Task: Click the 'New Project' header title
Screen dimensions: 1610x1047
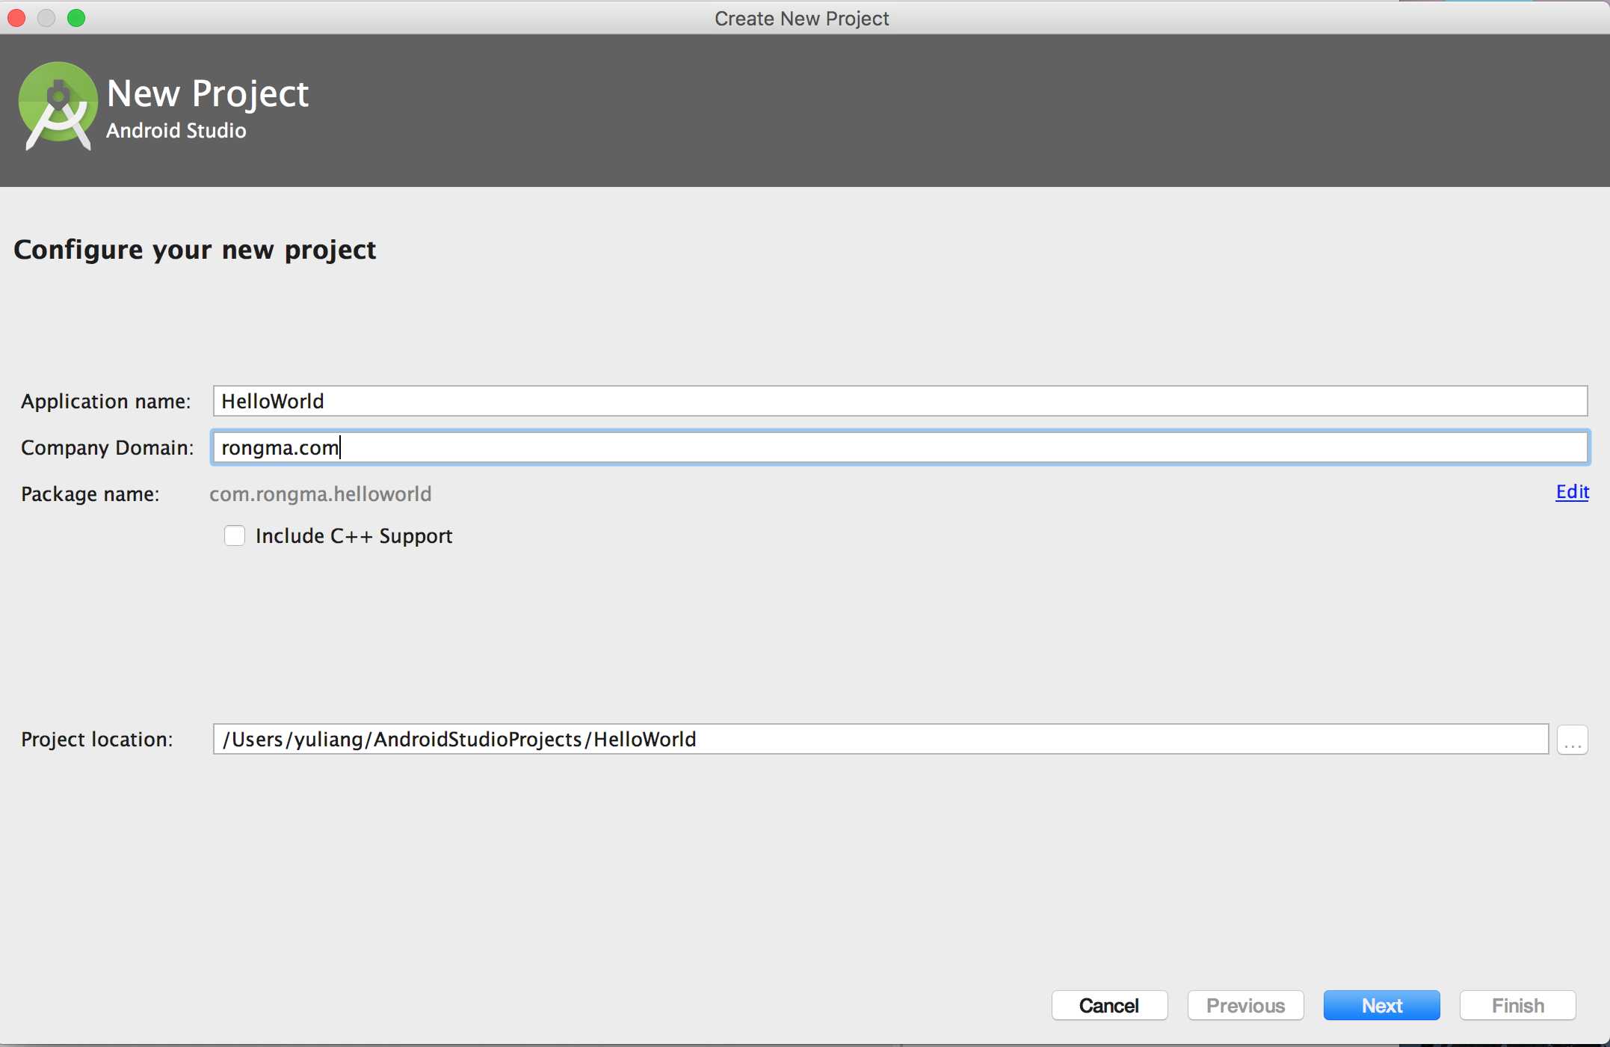Action: click(x=208, y=94)
